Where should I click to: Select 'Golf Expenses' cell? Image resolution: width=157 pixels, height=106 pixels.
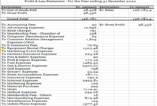[x=19, y=69]
